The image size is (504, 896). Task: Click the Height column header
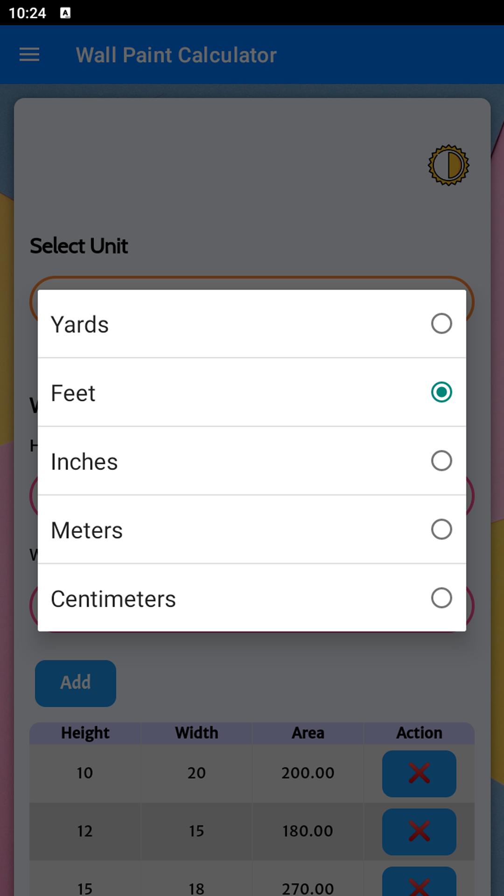85,733
